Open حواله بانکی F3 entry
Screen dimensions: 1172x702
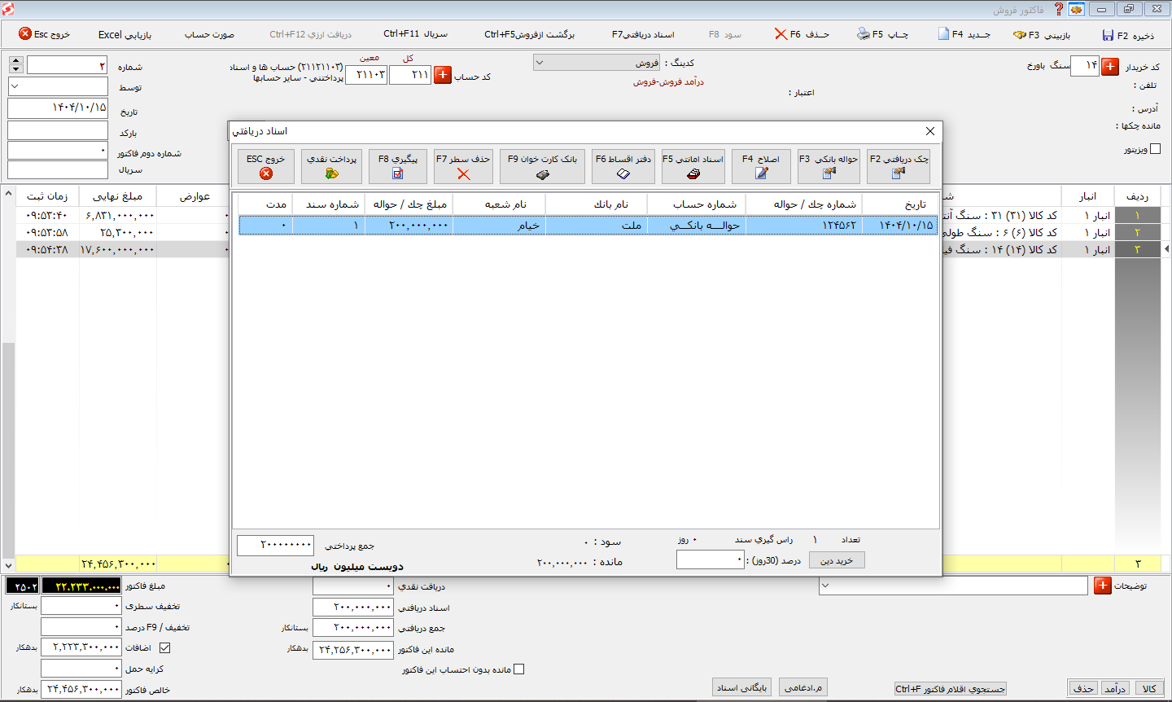coord(829,166)
